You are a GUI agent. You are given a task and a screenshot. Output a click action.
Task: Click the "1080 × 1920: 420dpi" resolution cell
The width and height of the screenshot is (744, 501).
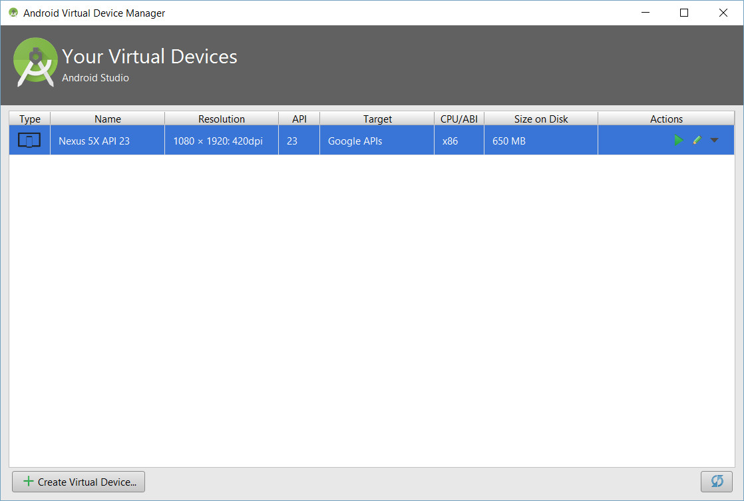coord(222,141)
